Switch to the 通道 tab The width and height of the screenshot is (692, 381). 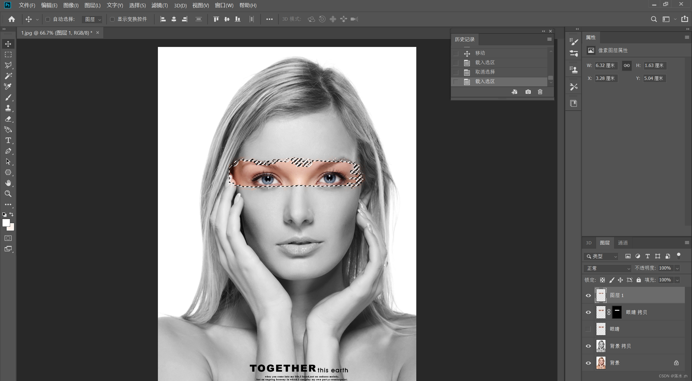click(x=623, y=243)
